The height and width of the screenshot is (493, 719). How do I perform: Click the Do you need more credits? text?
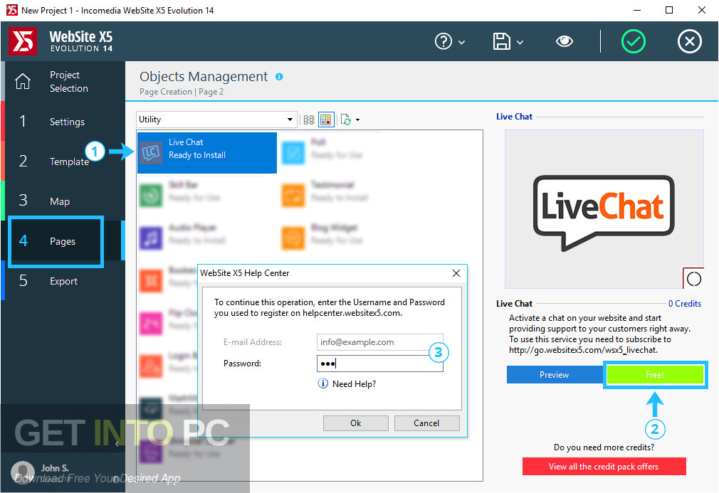(604, 447)
